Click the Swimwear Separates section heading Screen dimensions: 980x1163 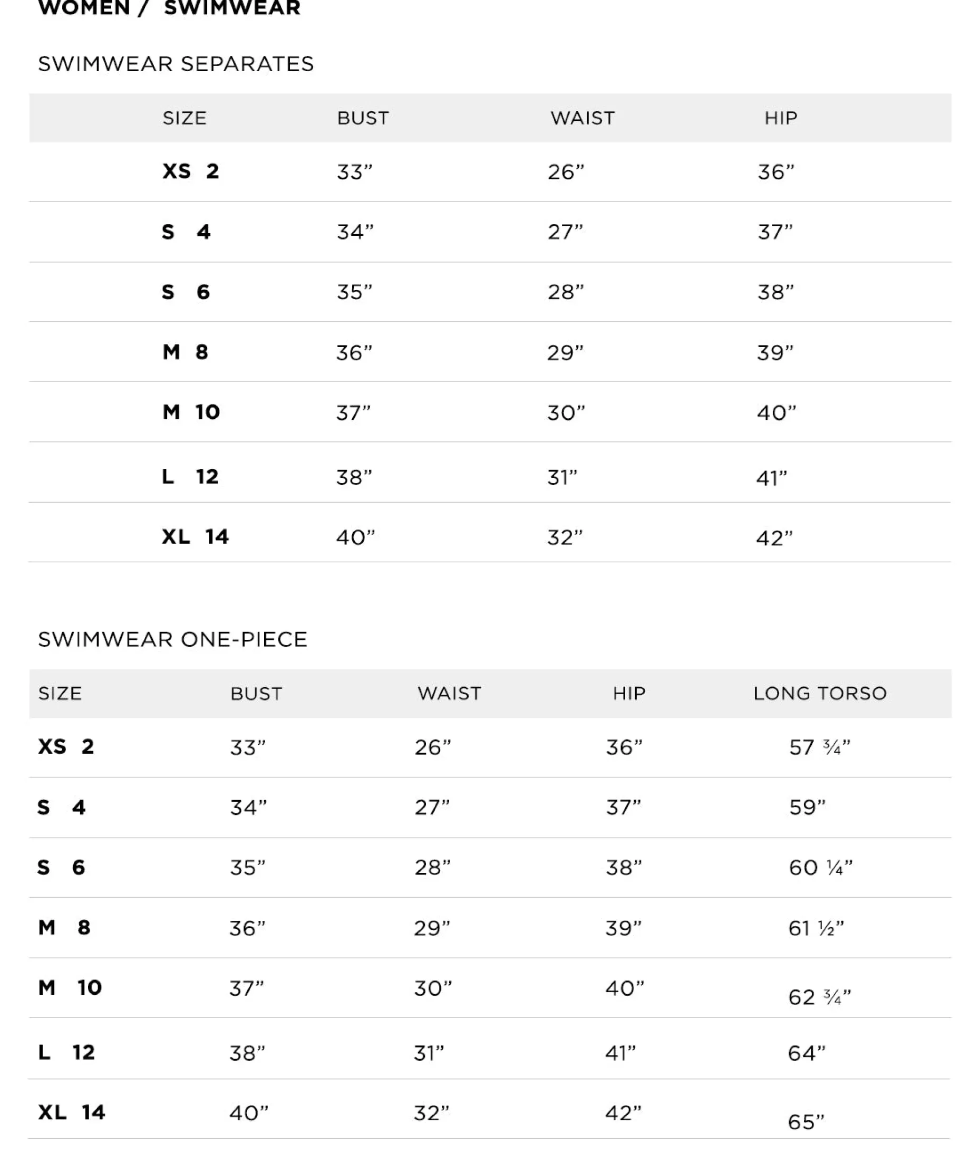point(176,64)
